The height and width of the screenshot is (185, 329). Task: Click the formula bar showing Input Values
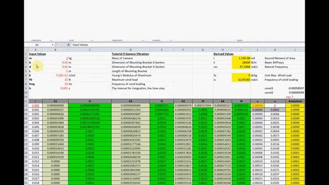click(188, 45)
